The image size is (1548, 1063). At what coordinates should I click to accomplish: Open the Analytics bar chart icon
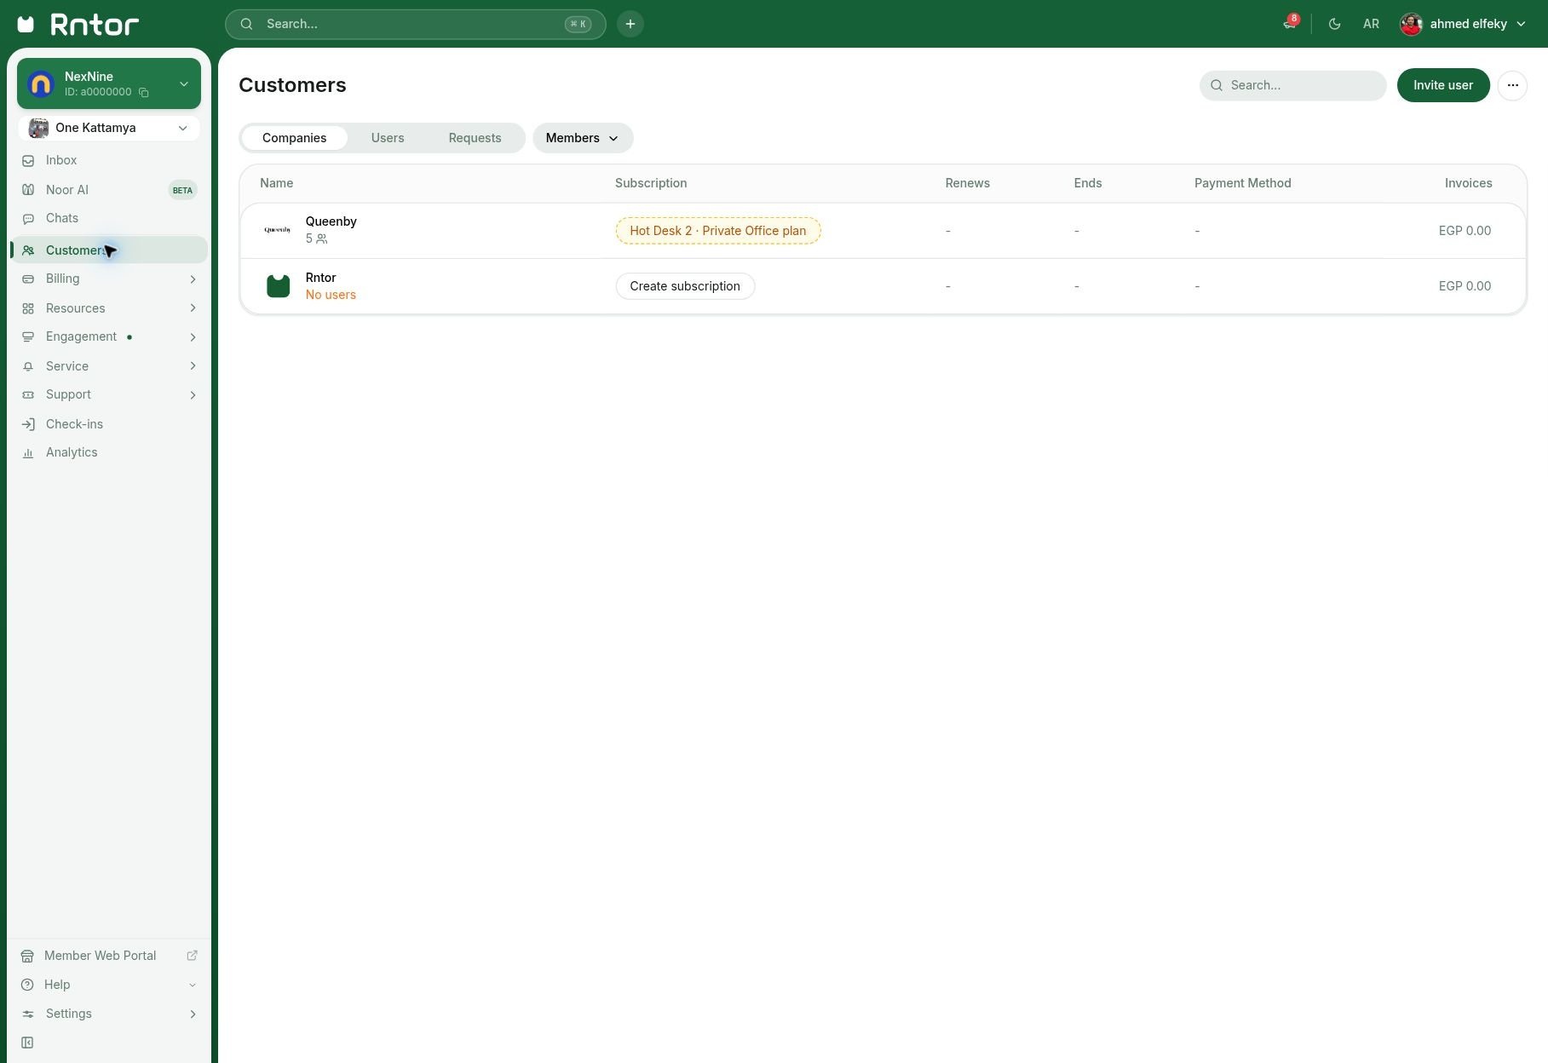point(28,453)
